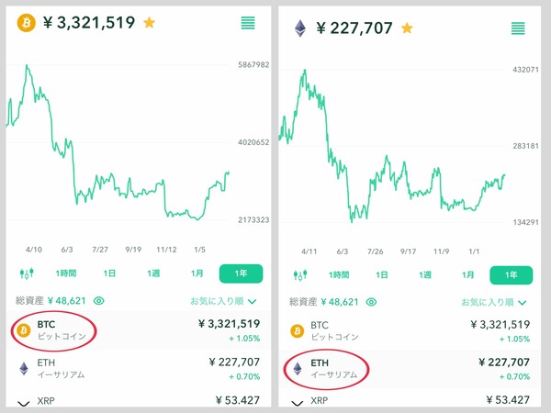Open お気に入り順 sort dropdown on left panel
Image resolution: width=551 pixels, height=413 pixels.
point(223,301)
